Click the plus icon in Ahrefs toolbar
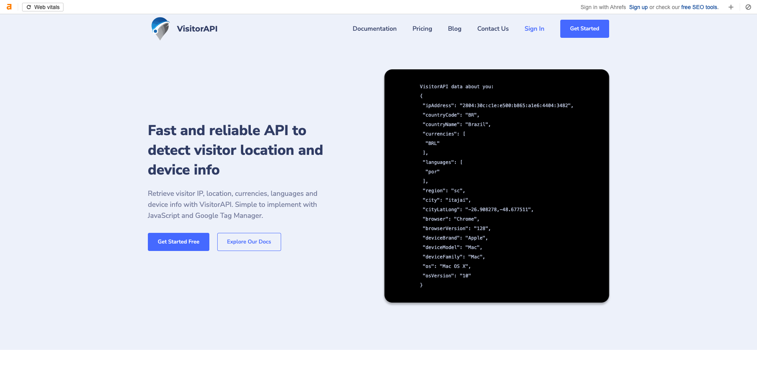The width and height of the screenshot is (757, 368). coord(731,7)
